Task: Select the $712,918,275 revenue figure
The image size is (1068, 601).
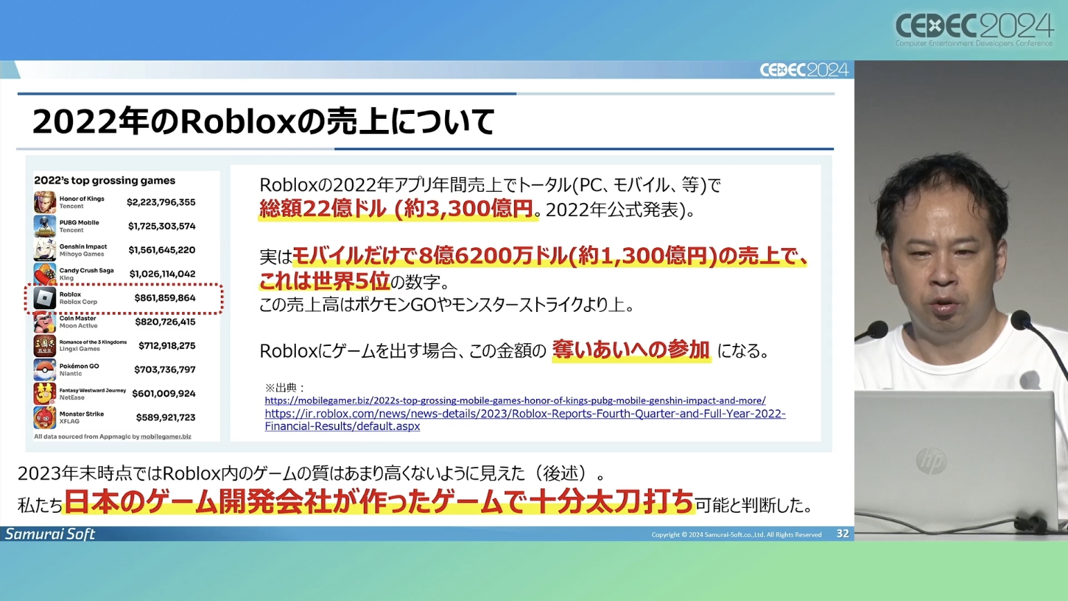Action: point(167,345)
